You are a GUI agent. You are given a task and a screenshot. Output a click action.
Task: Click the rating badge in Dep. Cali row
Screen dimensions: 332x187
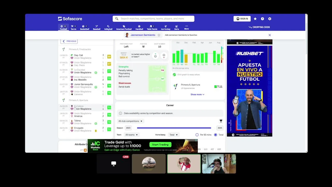coord(109,57)
